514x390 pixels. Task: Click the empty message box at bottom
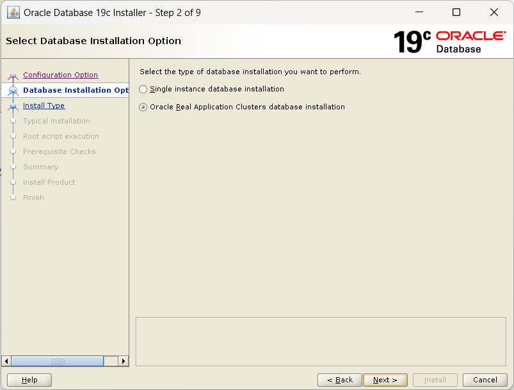click(x=321, y=341)
